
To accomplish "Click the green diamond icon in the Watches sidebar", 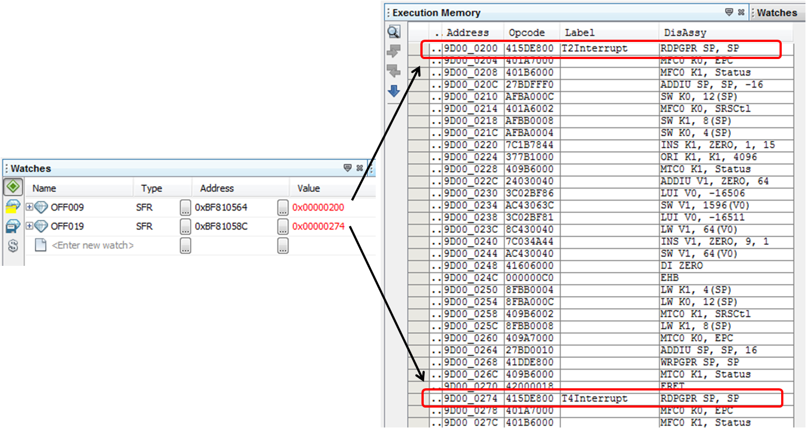I will click(x=12, y=186).
